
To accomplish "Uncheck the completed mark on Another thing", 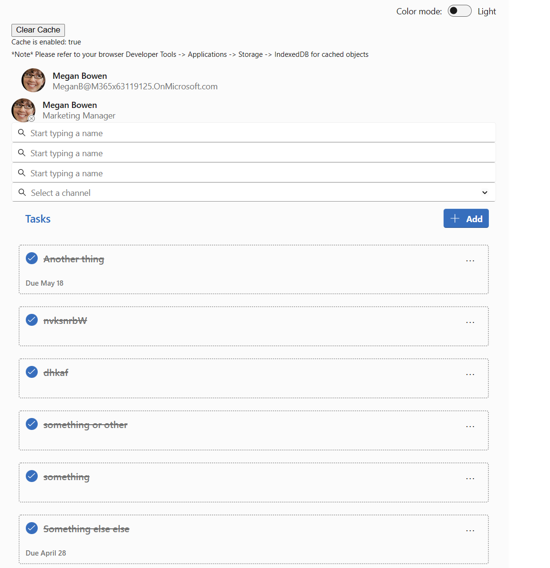I will [32, 258].
